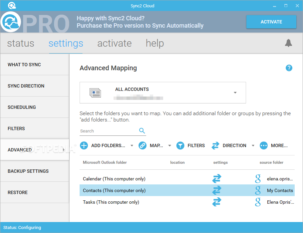
Task: Click the settings column header
Action: pos(220,162)
